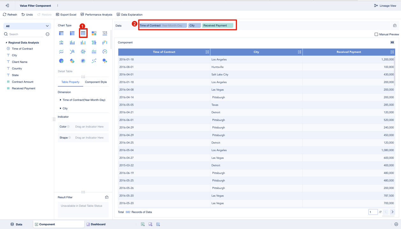Image resolution: width=401 pixels, height=229 pixels.
Task: Click the page number input field for pagination
Action: [373, 212]
